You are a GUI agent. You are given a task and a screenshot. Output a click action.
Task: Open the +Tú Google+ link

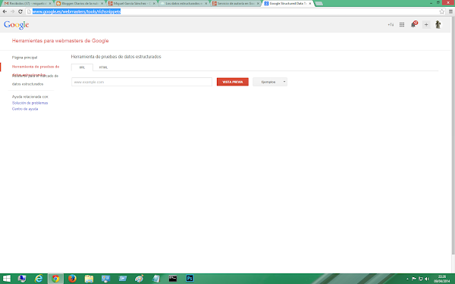click(391, 25)
